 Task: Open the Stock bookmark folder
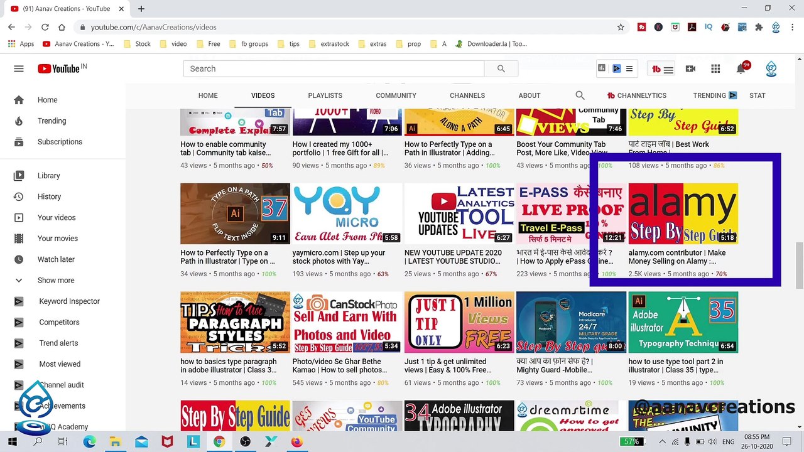(137, 44)
